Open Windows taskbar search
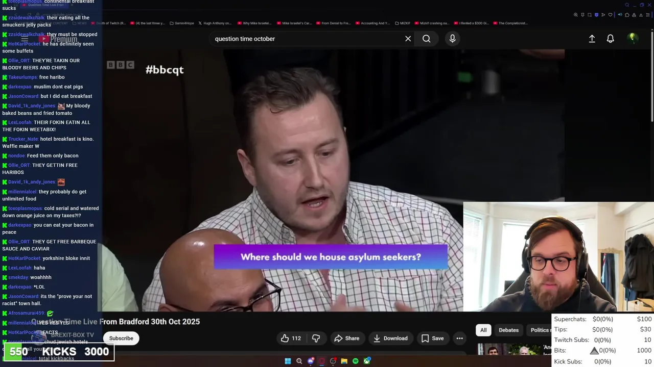The image size is (654, 367). 299,361
